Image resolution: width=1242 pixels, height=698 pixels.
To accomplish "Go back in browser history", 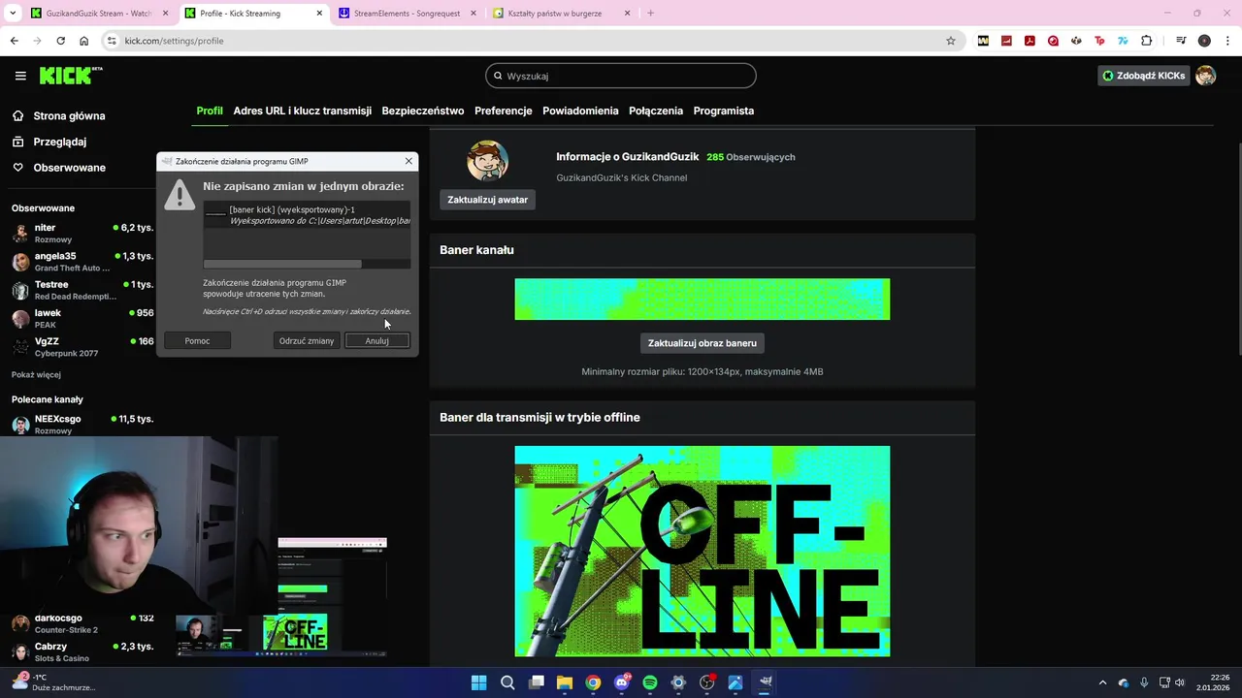I will coord(14,41).
